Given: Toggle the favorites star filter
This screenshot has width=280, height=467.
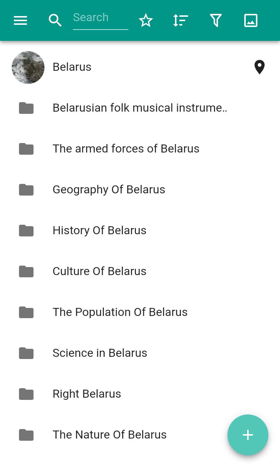Looking at the screenshot, I should coord(146,20).
